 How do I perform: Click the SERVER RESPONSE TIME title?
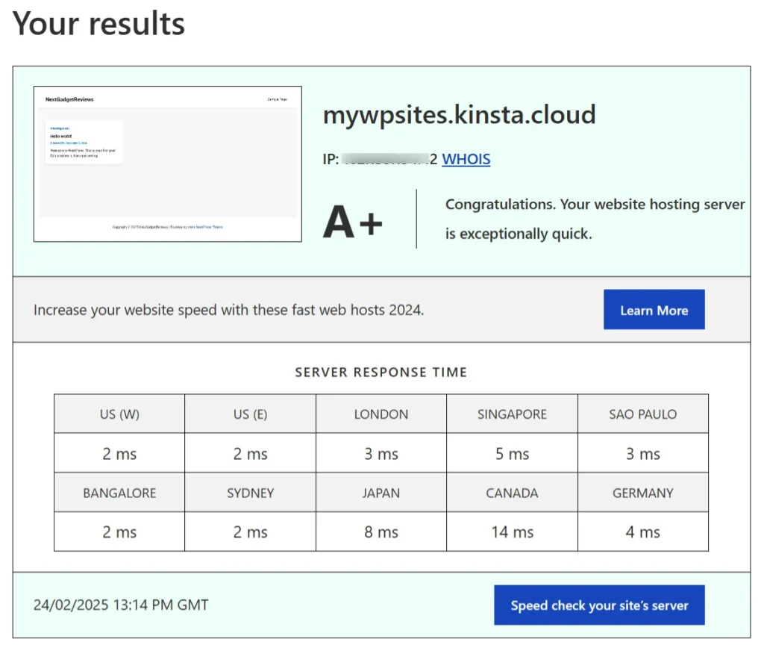(381, 372)
